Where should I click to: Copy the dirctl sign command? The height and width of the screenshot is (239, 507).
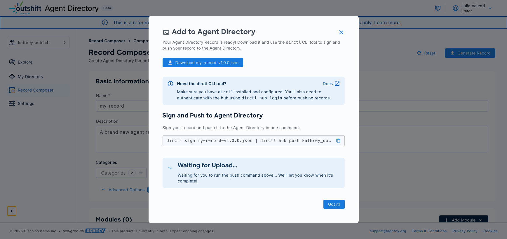point(338,141)
